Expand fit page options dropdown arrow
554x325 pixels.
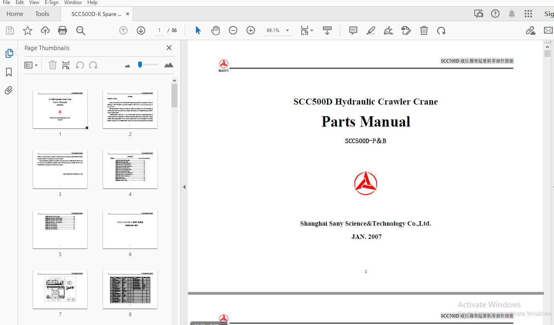tap(312, 30)
